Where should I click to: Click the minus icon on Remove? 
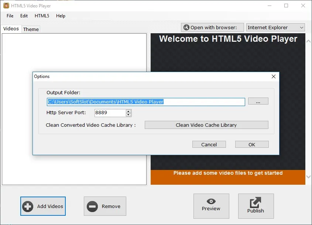pyautogui.click(x=92, y=206)
